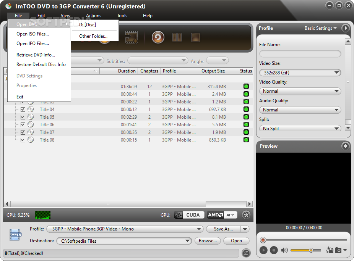The image size is (354, 261).
Task: Click the log/list icon in status bar
Action: 246,253
